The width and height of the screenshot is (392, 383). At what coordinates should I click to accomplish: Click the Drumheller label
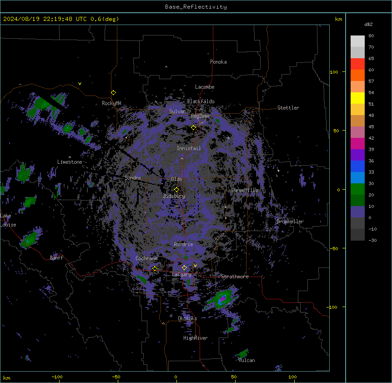[x=290, y=222]
